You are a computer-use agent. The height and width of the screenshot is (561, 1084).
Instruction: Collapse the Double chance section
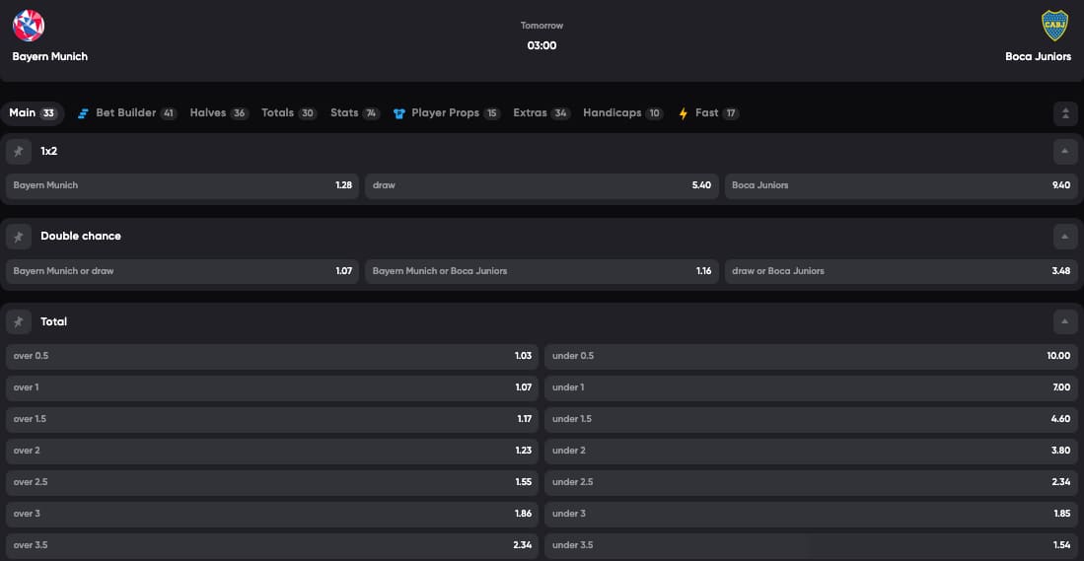pos(1065,237)
